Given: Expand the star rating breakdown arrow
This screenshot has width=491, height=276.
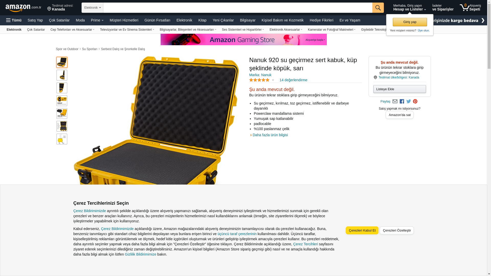Looking at the screenshot, I should click(273, 80).
